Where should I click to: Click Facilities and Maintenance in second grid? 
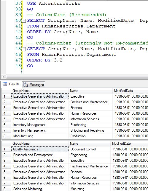[x=90, y=166]
